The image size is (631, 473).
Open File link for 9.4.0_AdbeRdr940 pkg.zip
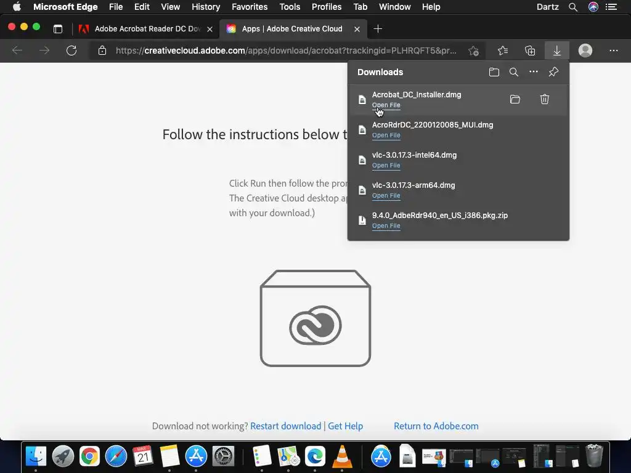386,225
